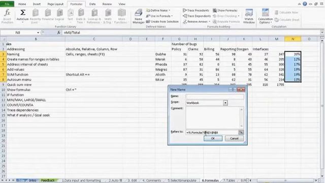This screenshot has width=325, height=183.
Task: Open the Financial functions library
Action: (48, 16)
